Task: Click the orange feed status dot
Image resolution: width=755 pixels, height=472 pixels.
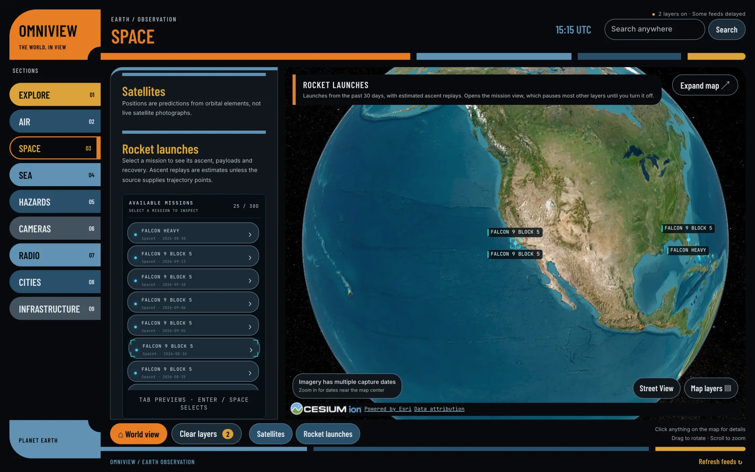Action: tap(653, 14)
